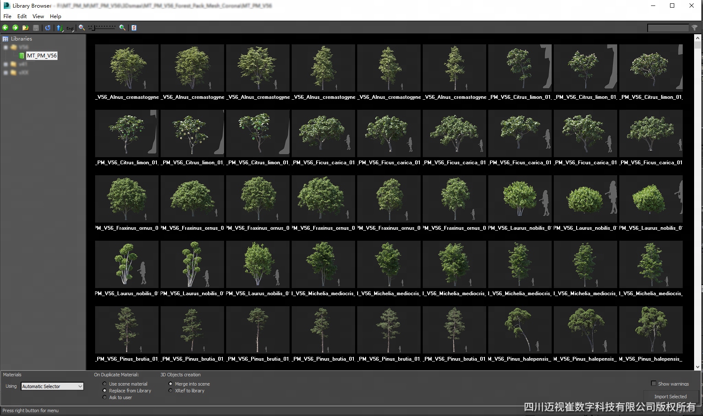Open the checklist settings icon on toolbar
Screen dimensions: 703x416
pos(134,28)
